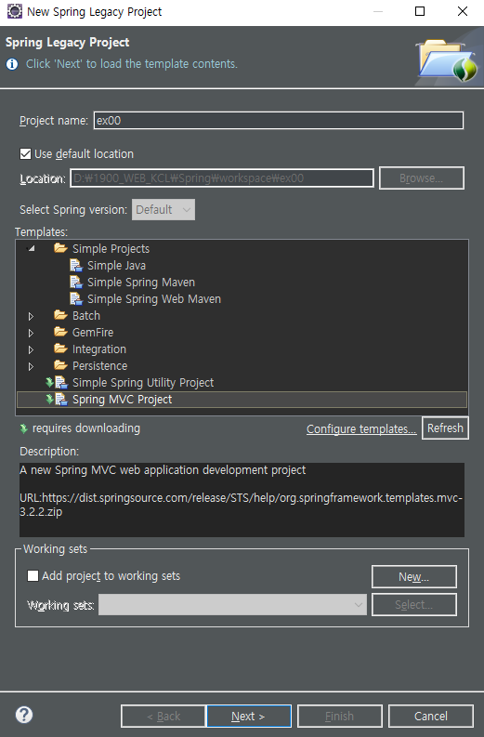
Task: Click the Simple Java template icon
Action: tap(76, 266)
